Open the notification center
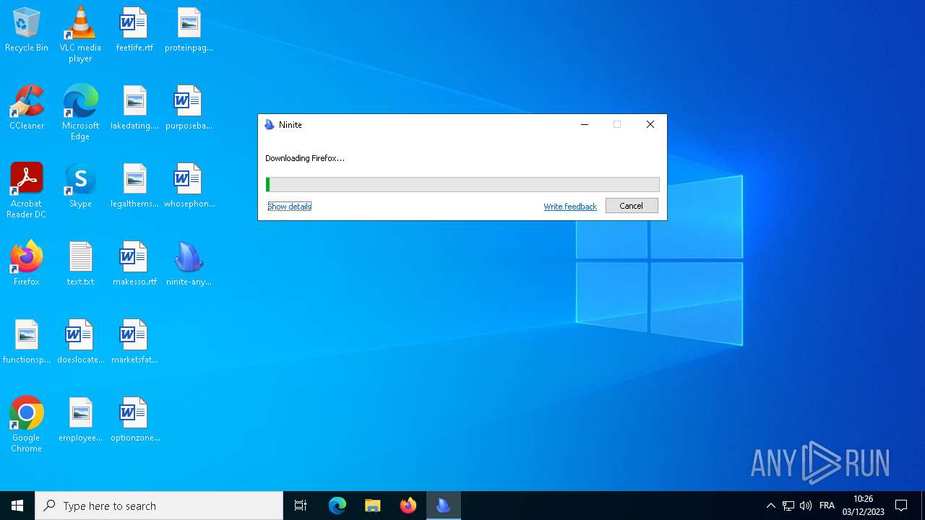925x520 pixels. click(901, 506)
